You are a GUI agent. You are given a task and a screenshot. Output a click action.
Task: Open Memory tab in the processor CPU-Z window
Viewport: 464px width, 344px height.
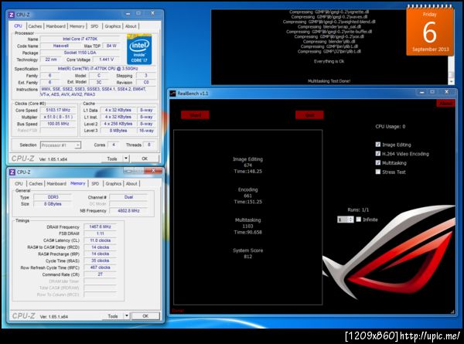click(x=77, y=26)
